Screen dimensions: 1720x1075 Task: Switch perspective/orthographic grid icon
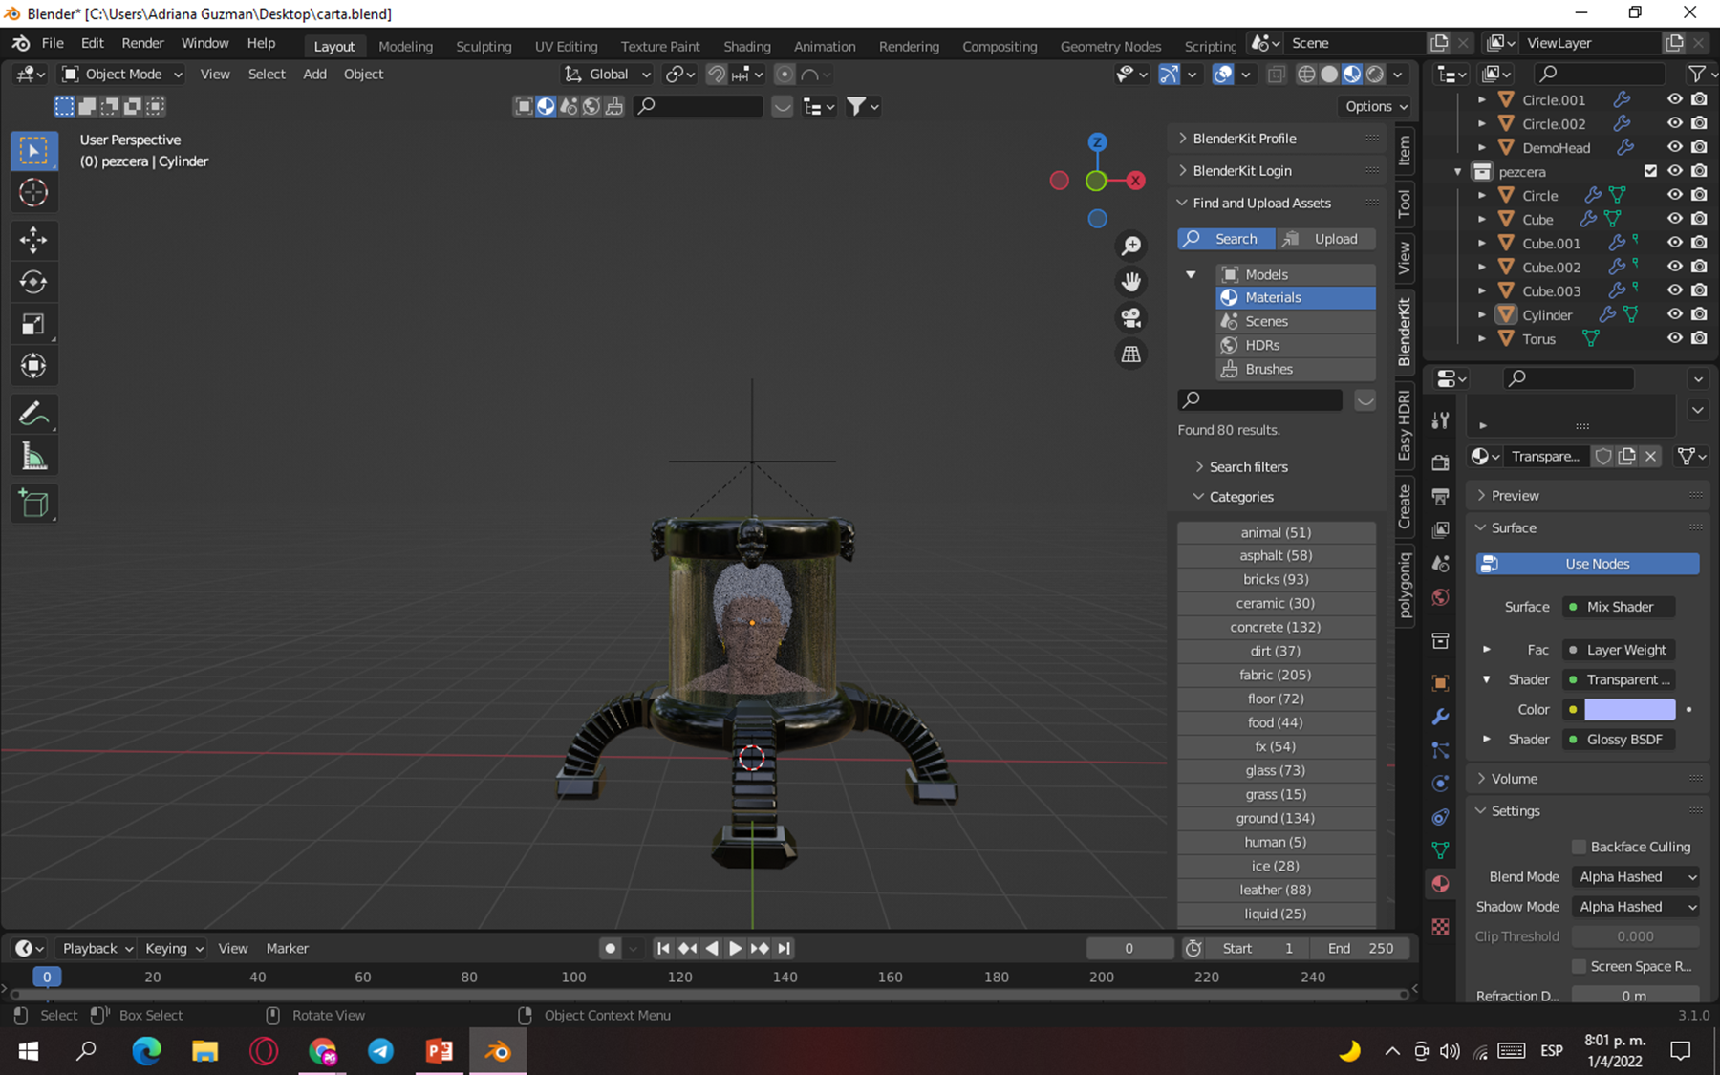coord(1131,355)
